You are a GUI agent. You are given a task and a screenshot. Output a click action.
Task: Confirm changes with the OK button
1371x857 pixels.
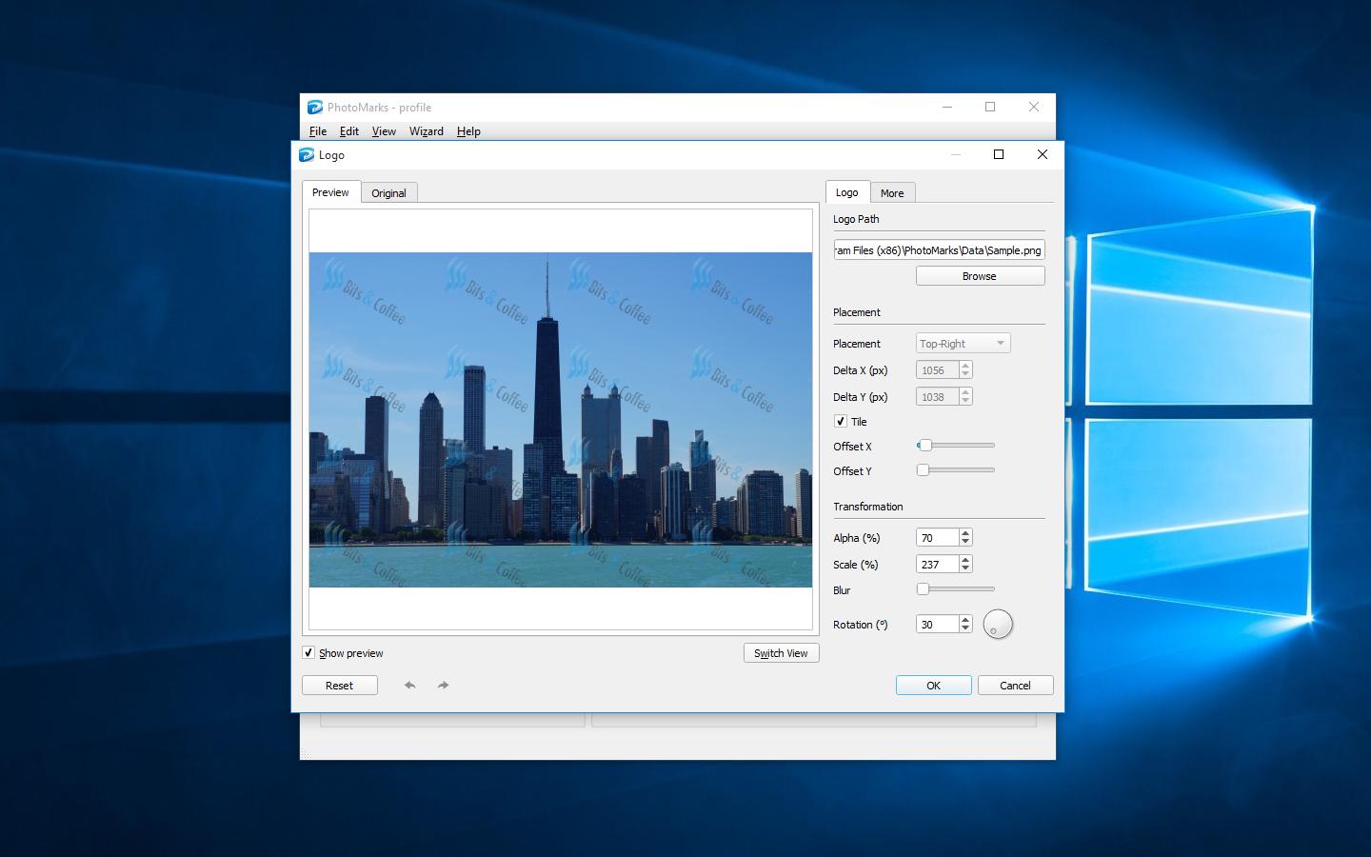[x=933, y=685]
